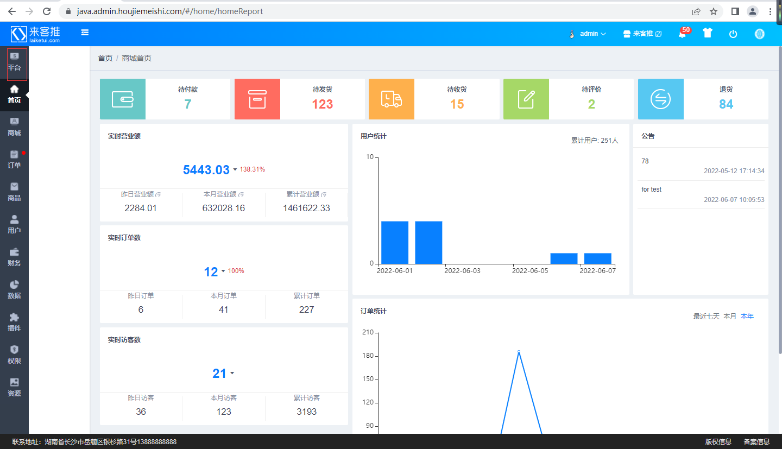Click the laiketui logo
The height and width of the screenshot is (449, 782).
35,34
